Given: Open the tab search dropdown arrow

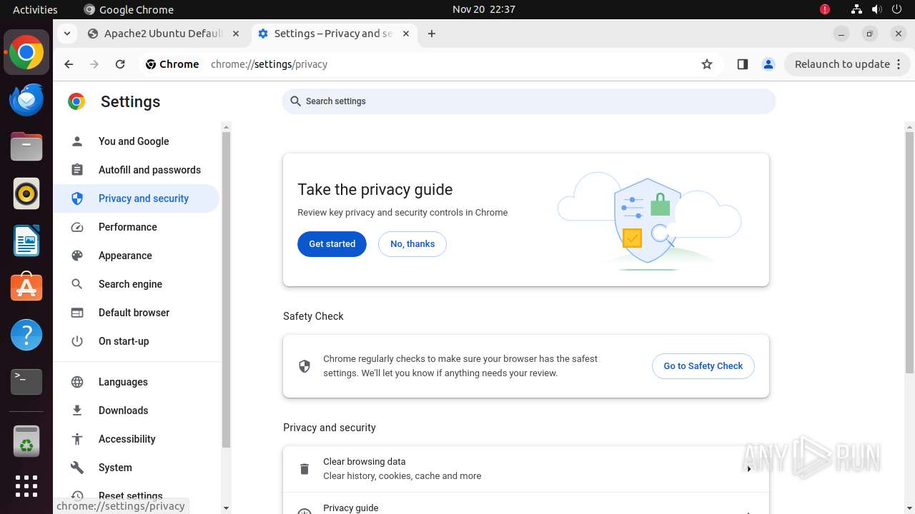Looking at the screenshot, I should tap(66, 34).
